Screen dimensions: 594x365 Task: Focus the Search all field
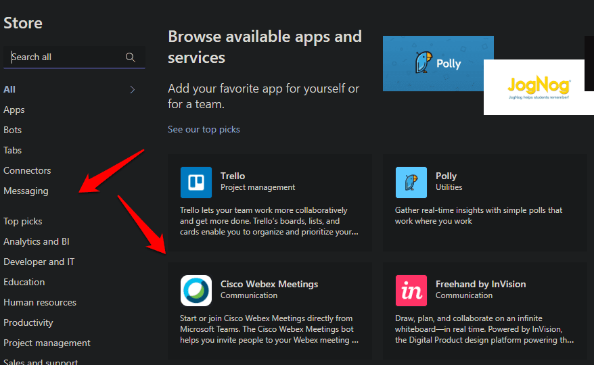click(x=64, y=57)
